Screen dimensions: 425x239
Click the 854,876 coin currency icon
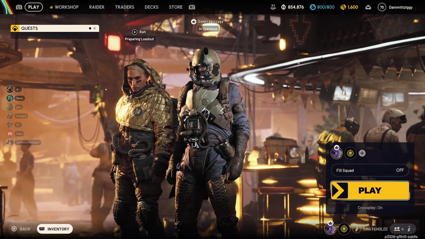(x=284, y=7)
